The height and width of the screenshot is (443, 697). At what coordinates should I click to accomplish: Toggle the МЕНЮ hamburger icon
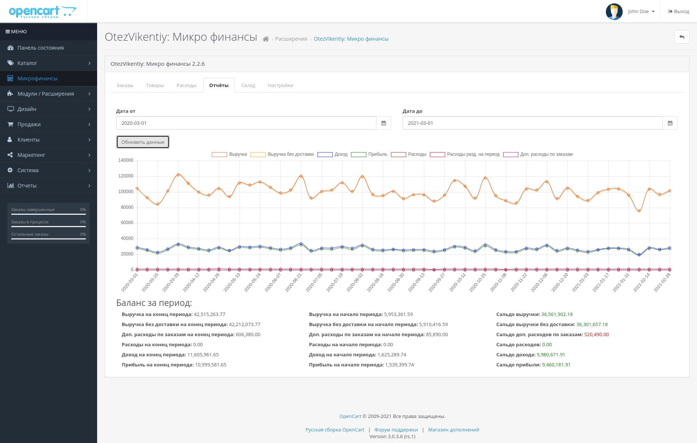(7, 32)
